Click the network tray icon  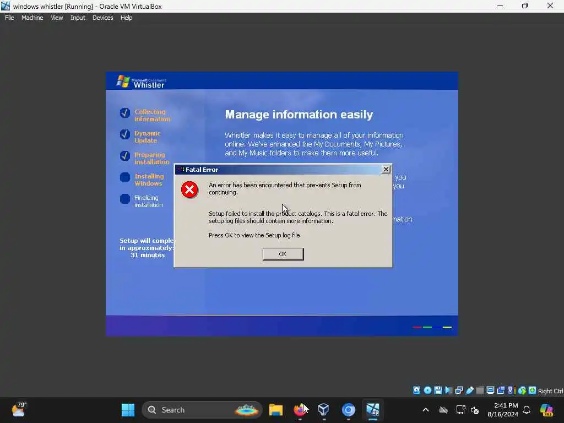point(460,410)
